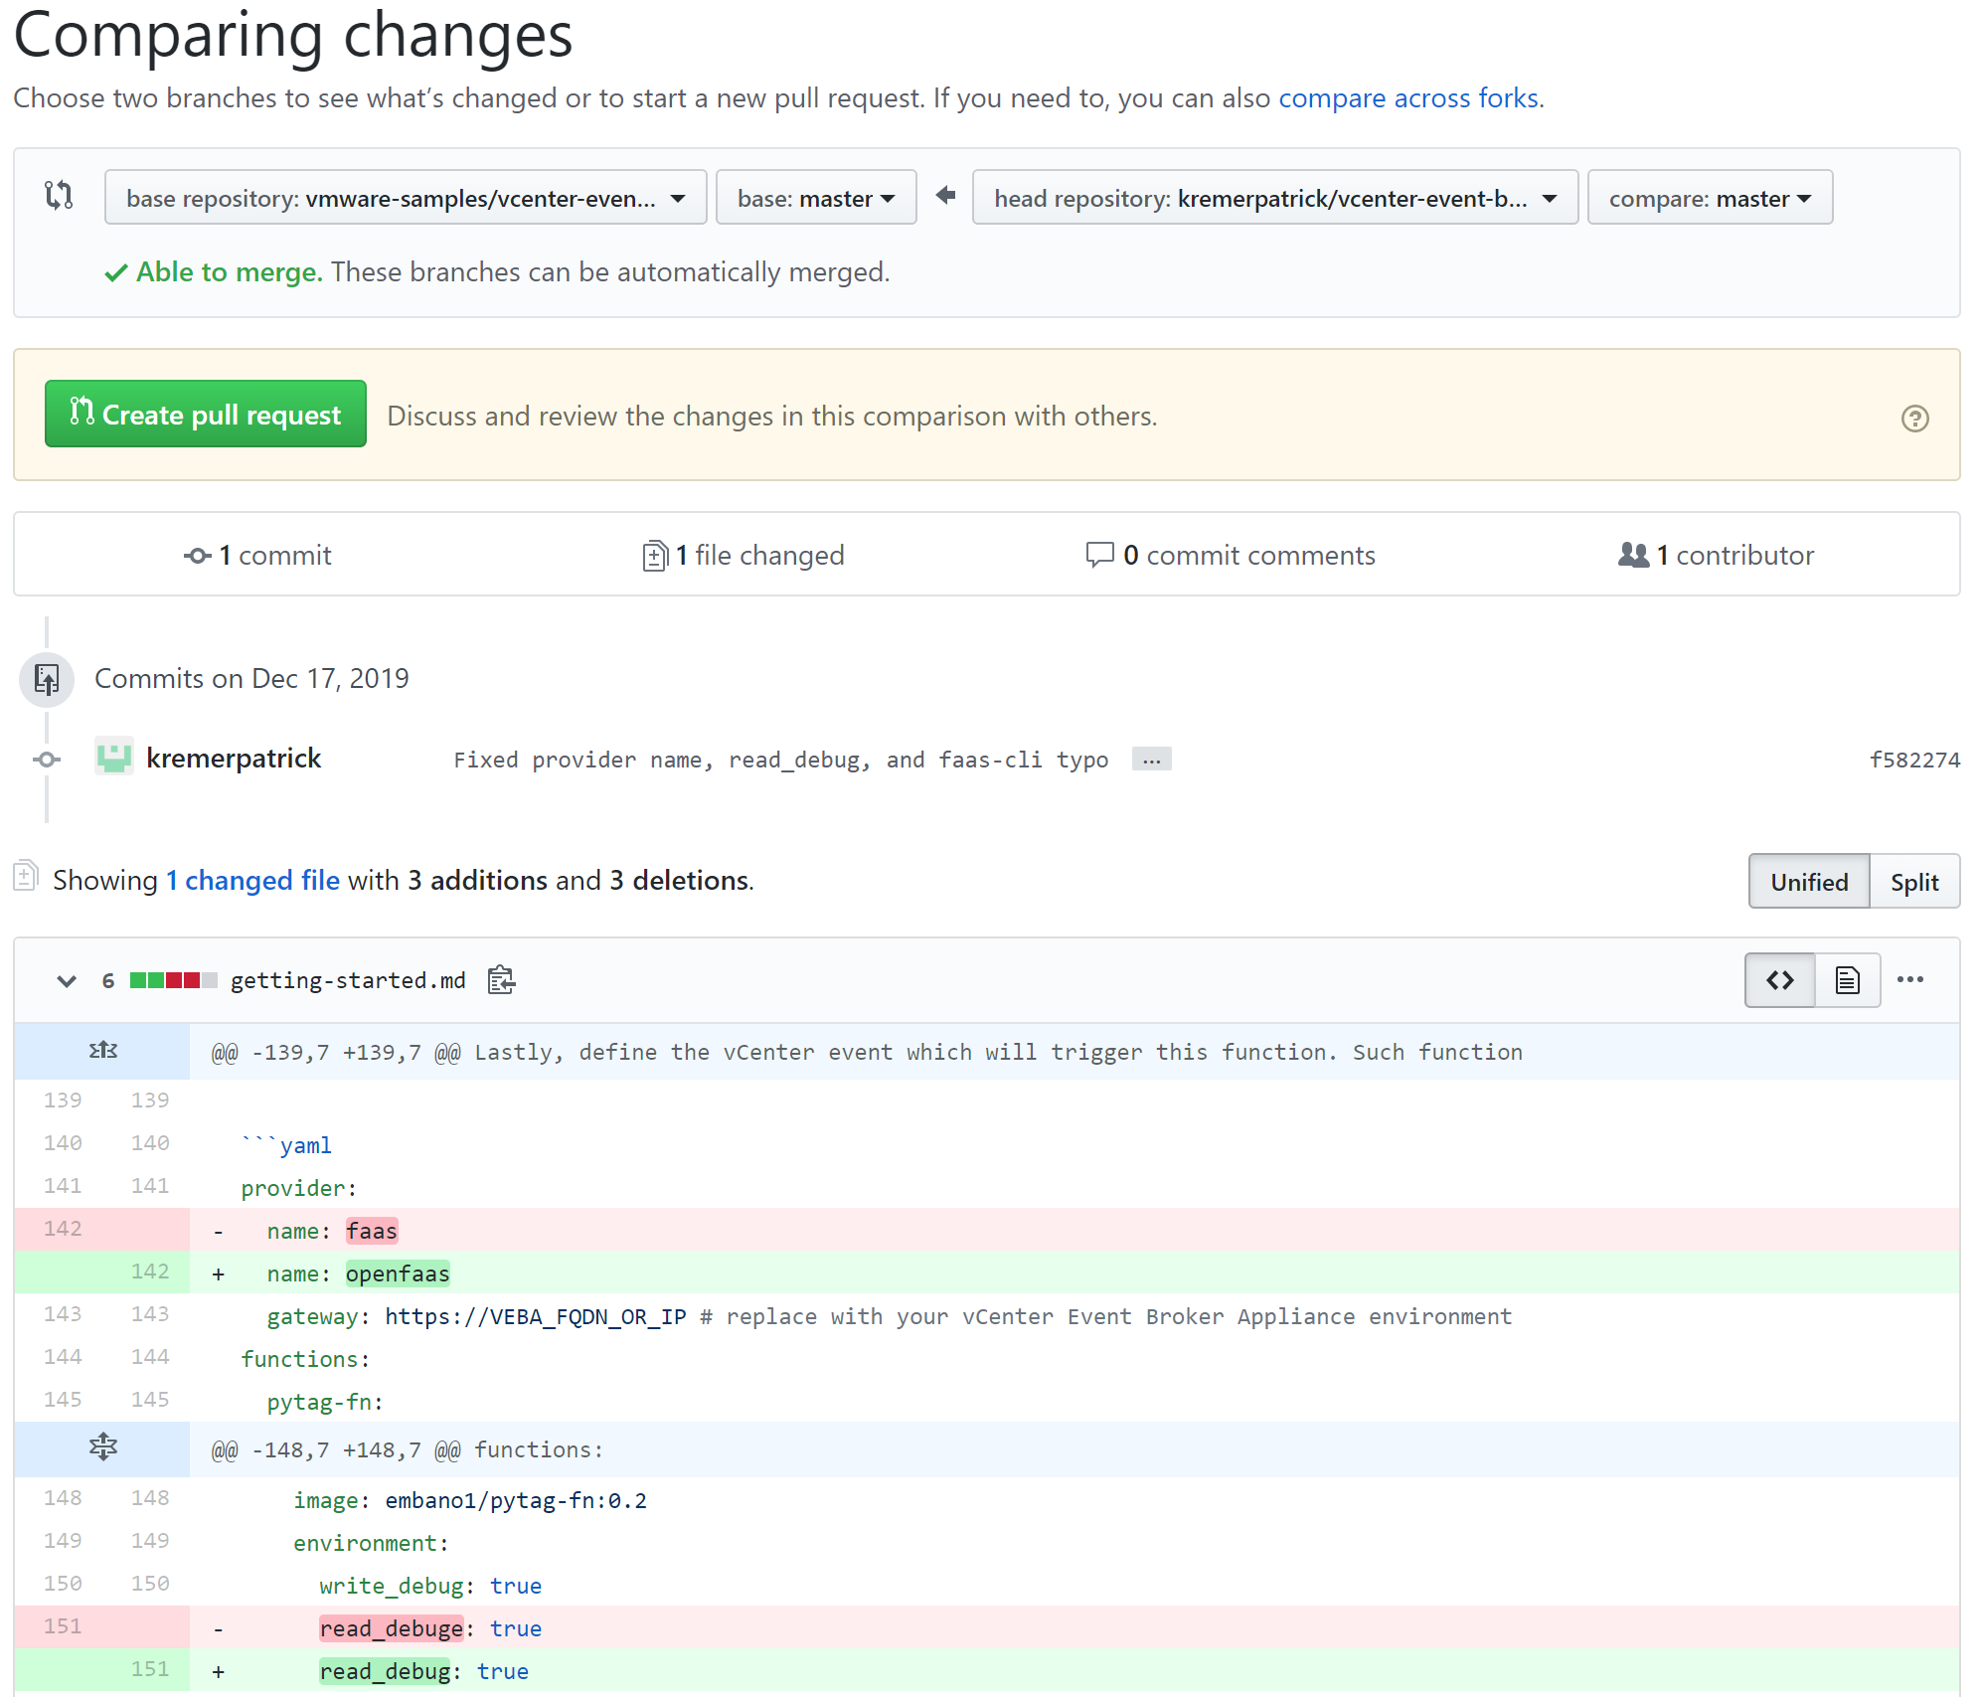Click Create pull request button

206,415
